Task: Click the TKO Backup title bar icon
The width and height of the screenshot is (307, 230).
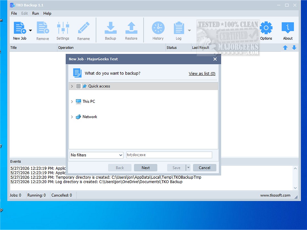Action: point(12,5)
